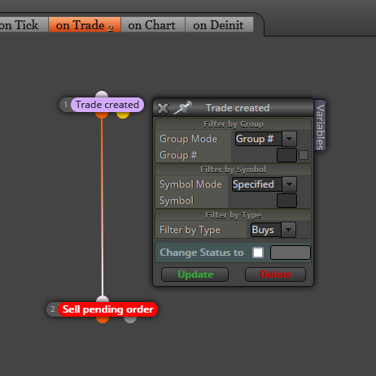Click the Trade created panel title
This screenshot has height=376, width=376.
click(238, 108)
